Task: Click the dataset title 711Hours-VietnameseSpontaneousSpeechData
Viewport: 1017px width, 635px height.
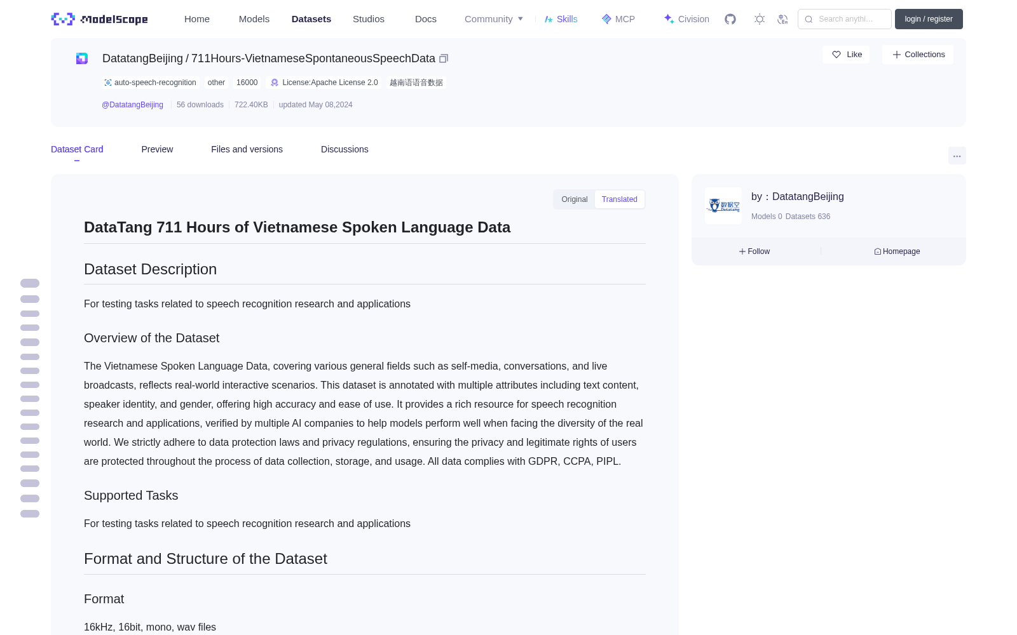Action: tap(313, 58)
